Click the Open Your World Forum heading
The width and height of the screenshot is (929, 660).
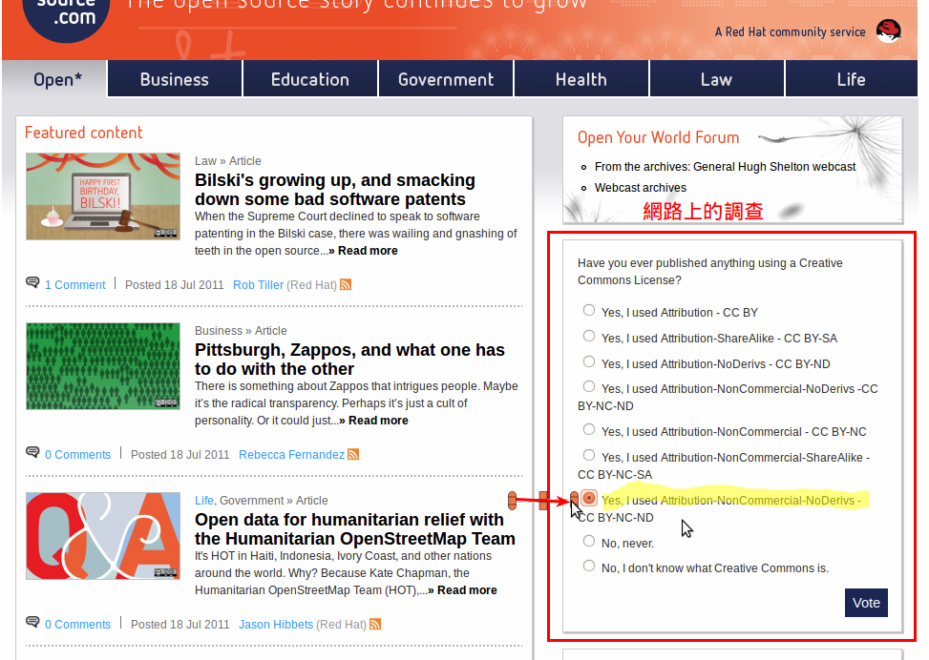[658, 138]
